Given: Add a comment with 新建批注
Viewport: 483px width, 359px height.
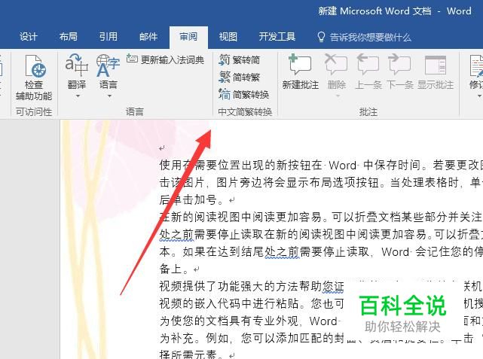Looking at the screenshot, I should point(301,72).
